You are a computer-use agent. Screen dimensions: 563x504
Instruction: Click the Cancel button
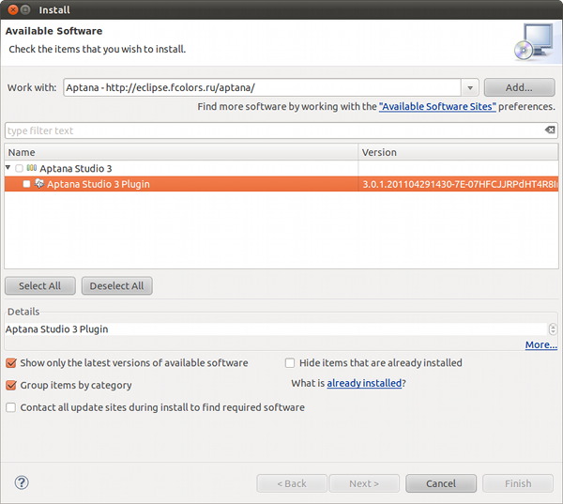(441, 483)
